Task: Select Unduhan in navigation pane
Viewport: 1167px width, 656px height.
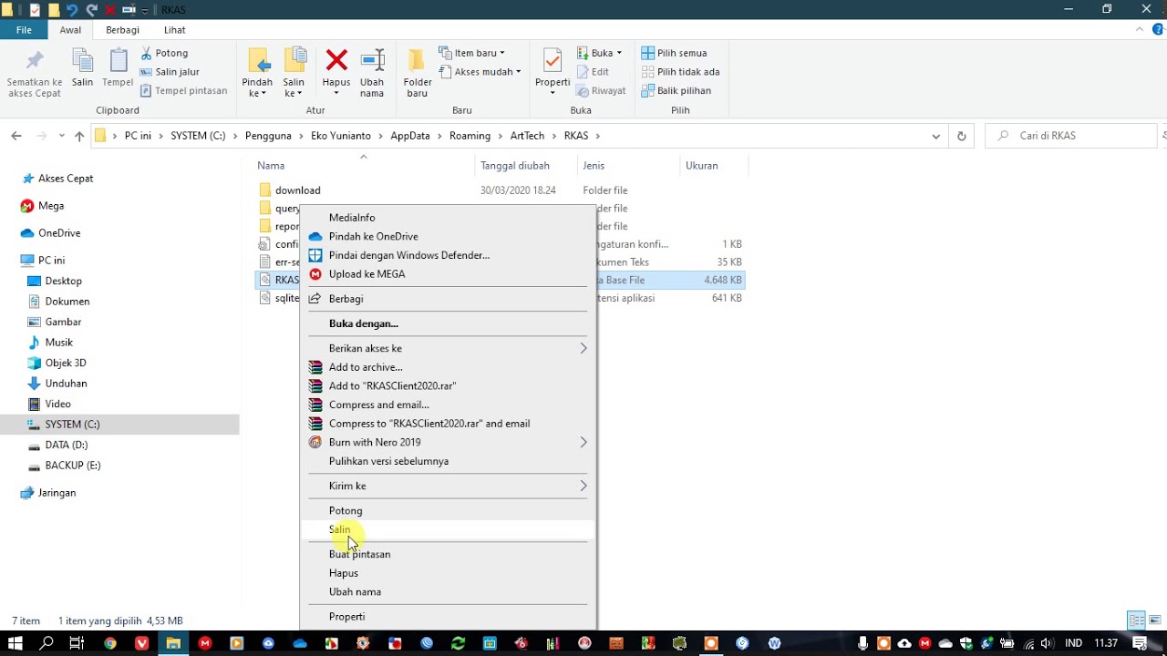Action: 67,384
